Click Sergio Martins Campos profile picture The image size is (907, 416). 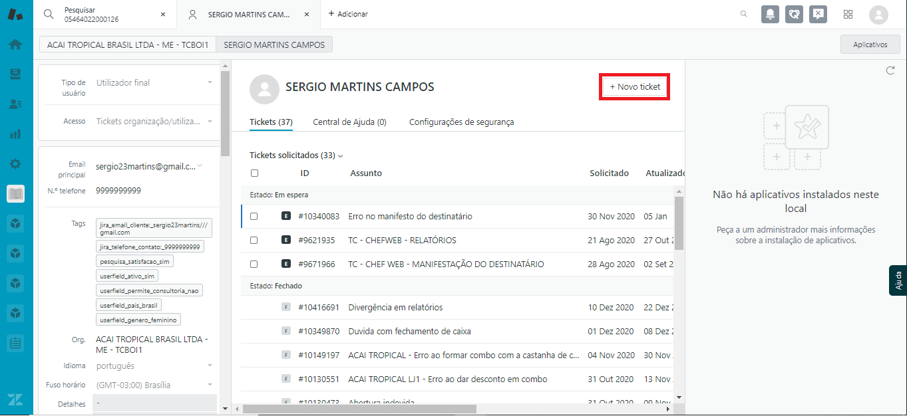pos(264,90)
